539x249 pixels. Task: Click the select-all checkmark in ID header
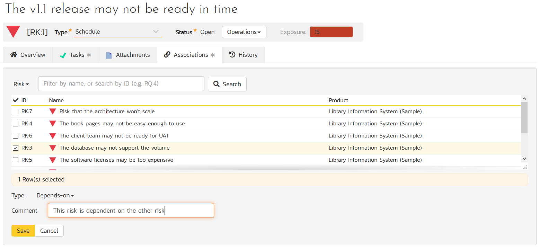pyautogui.click(x=16, y=100)
